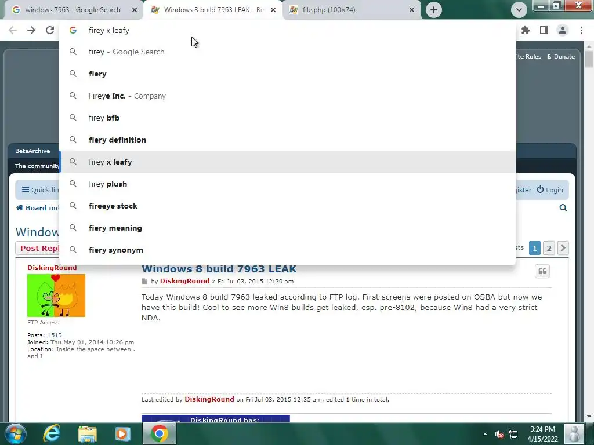This screenshot has height=445, width=594.
Task: Go to page 1 of the topic
Action: tap(534, 248)
